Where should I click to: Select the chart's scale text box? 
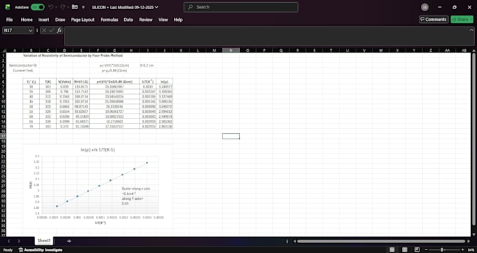pos(136,196)
